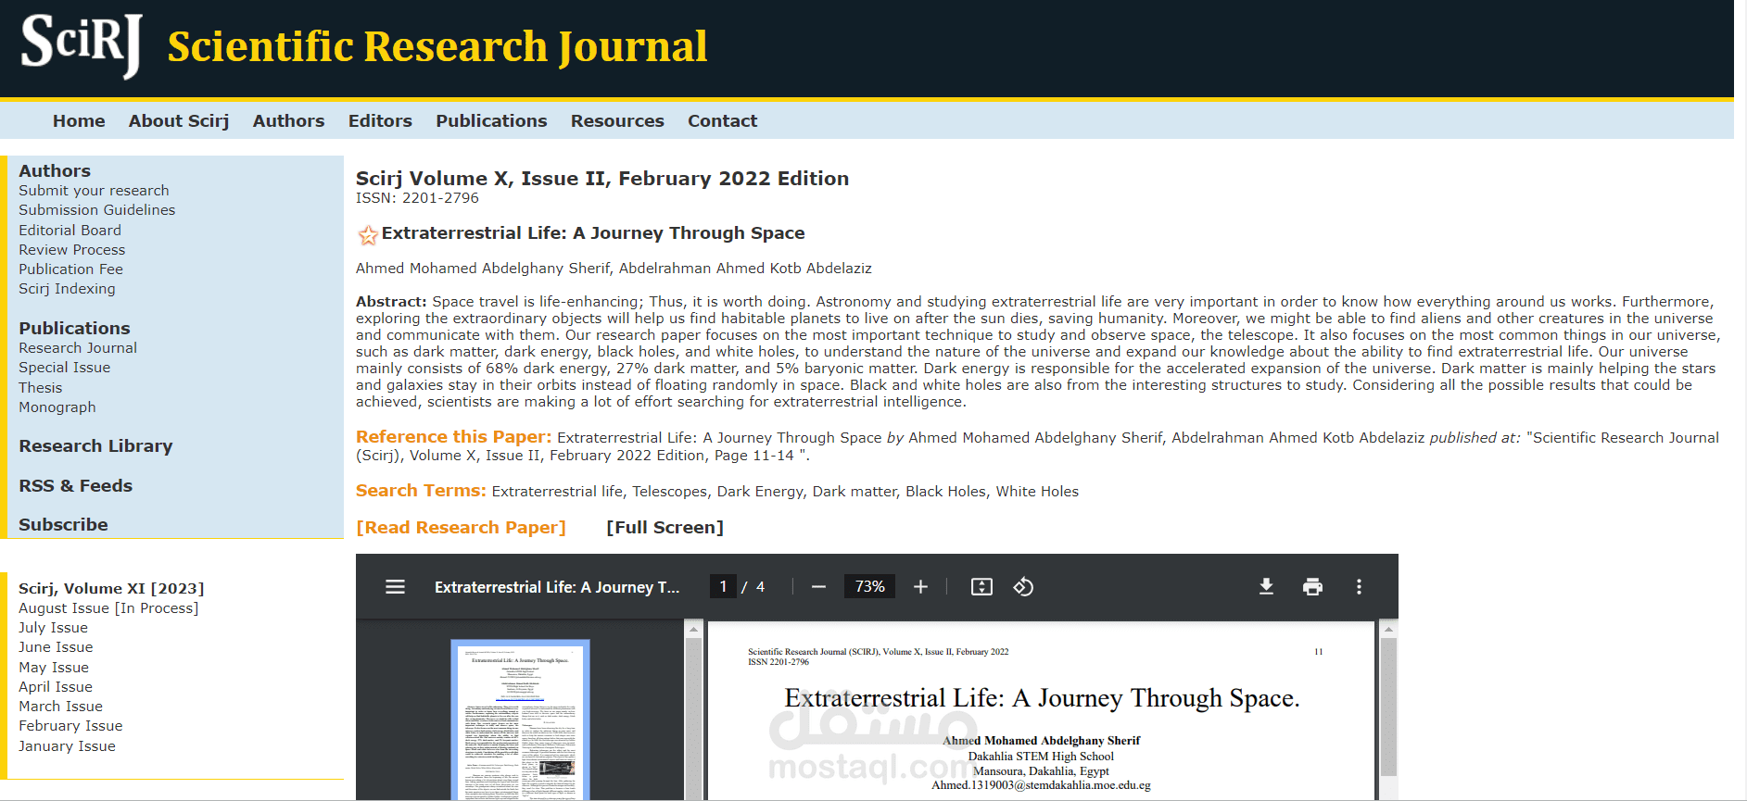Print the PDF document
Image resolution: width=1747 pixels, height=801 pixels.
point(1312,587)
